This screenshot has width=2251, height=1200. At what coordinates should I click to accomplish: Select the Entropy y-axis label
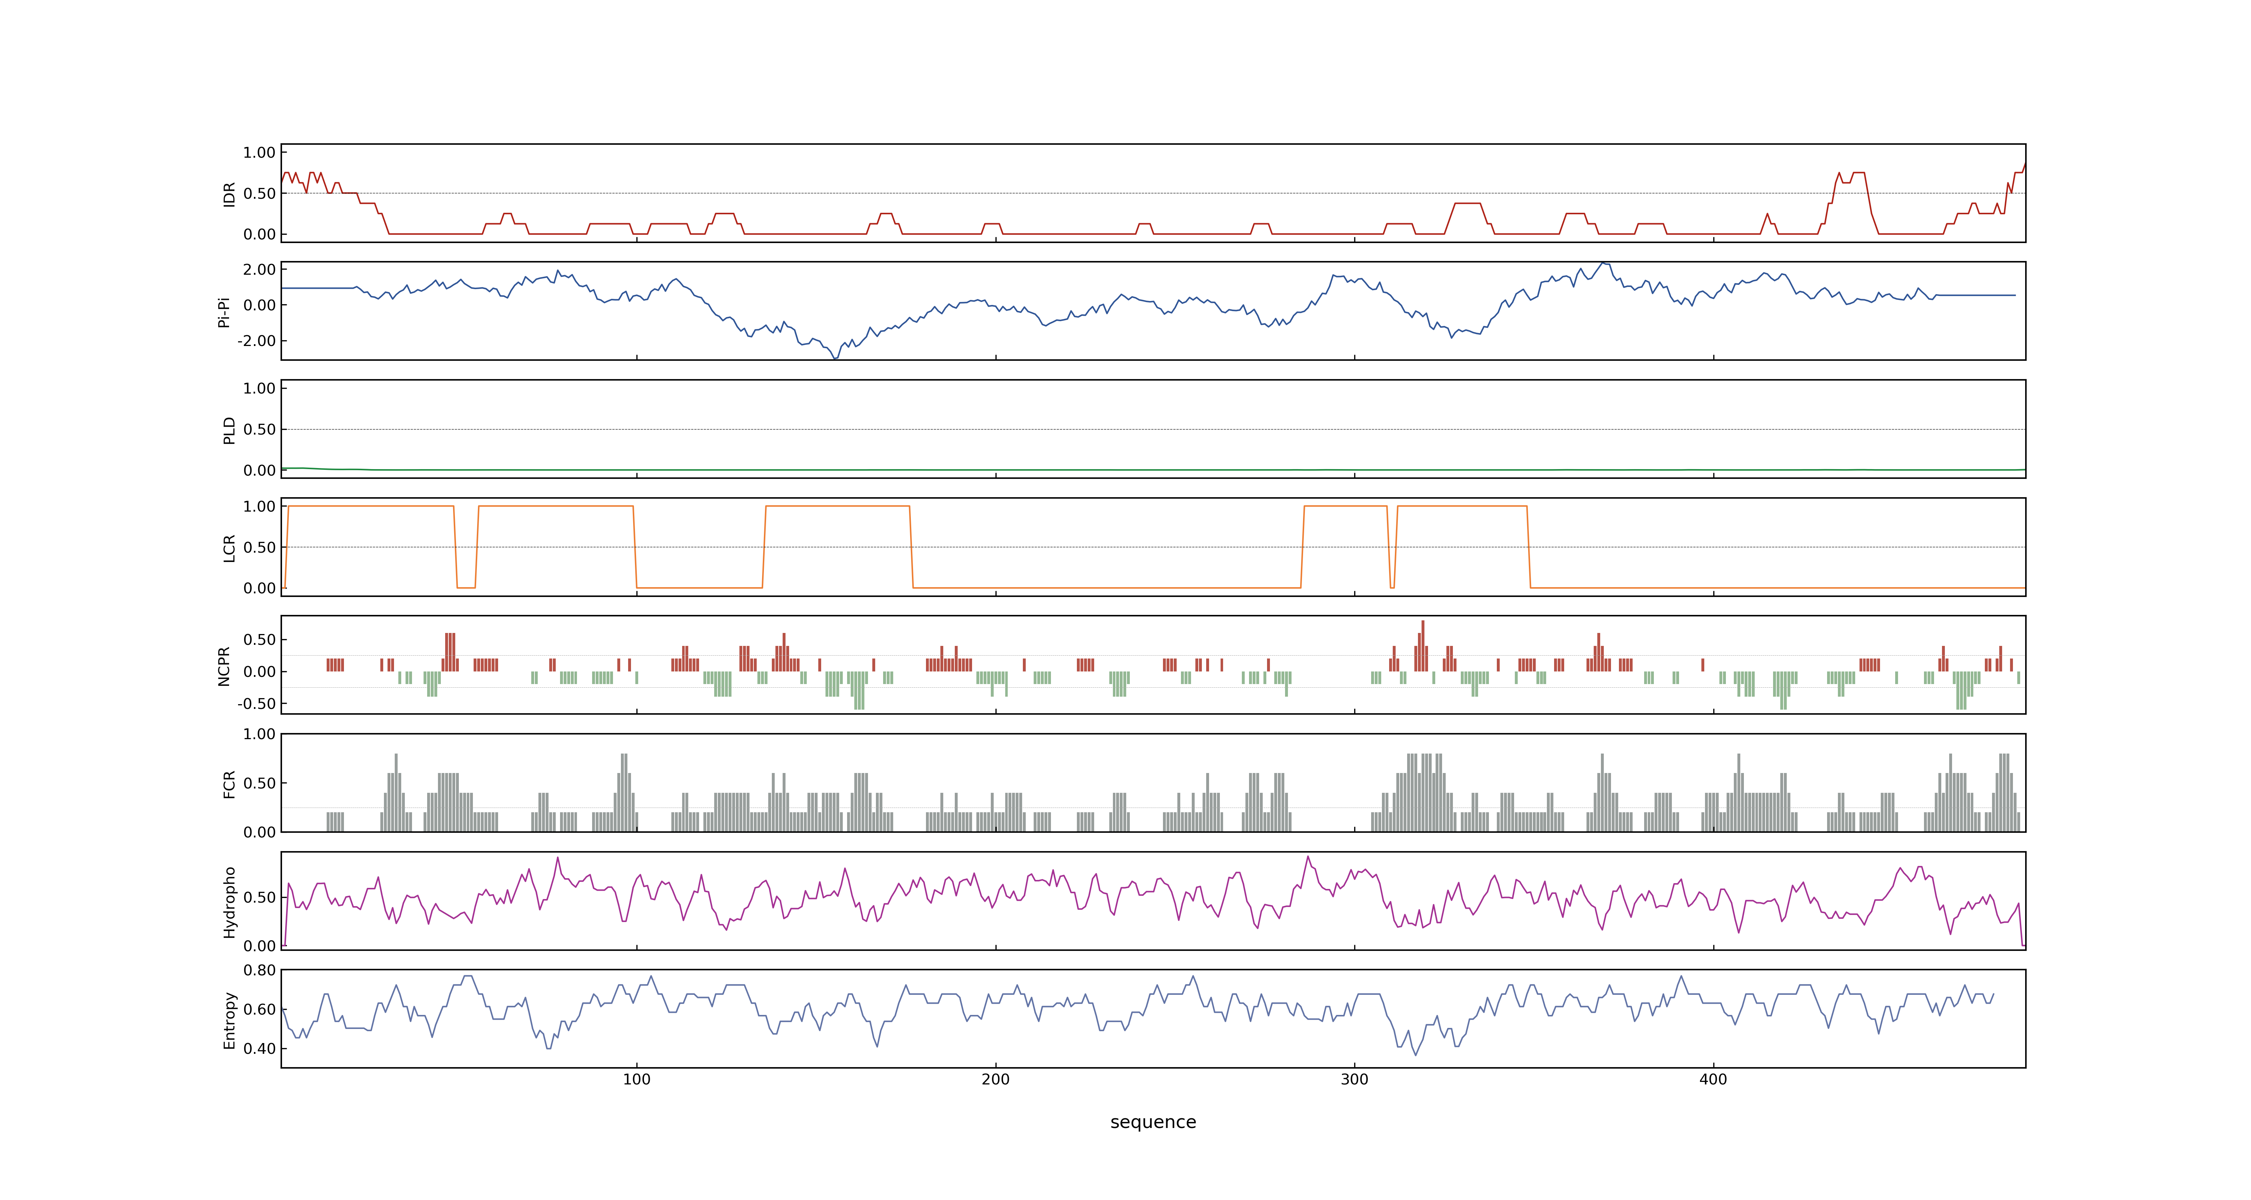[x=229, y=1019]
